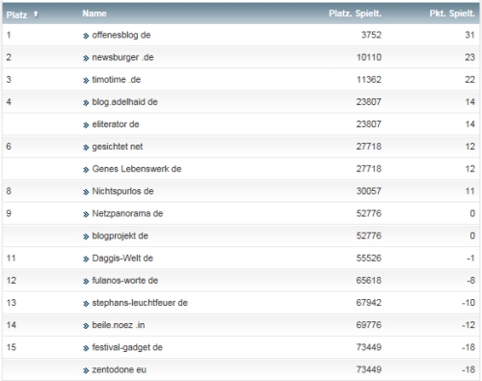Open the fulanos-worte de link
482x381 pixels.
(125, 281)
